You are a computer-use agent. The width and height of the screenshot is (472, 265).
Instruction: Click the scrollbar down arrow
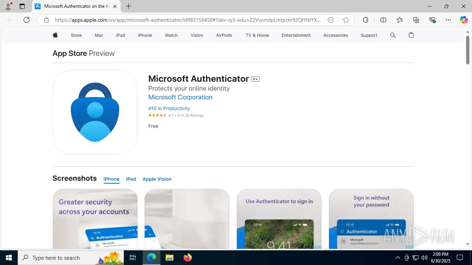pos(468,244)
